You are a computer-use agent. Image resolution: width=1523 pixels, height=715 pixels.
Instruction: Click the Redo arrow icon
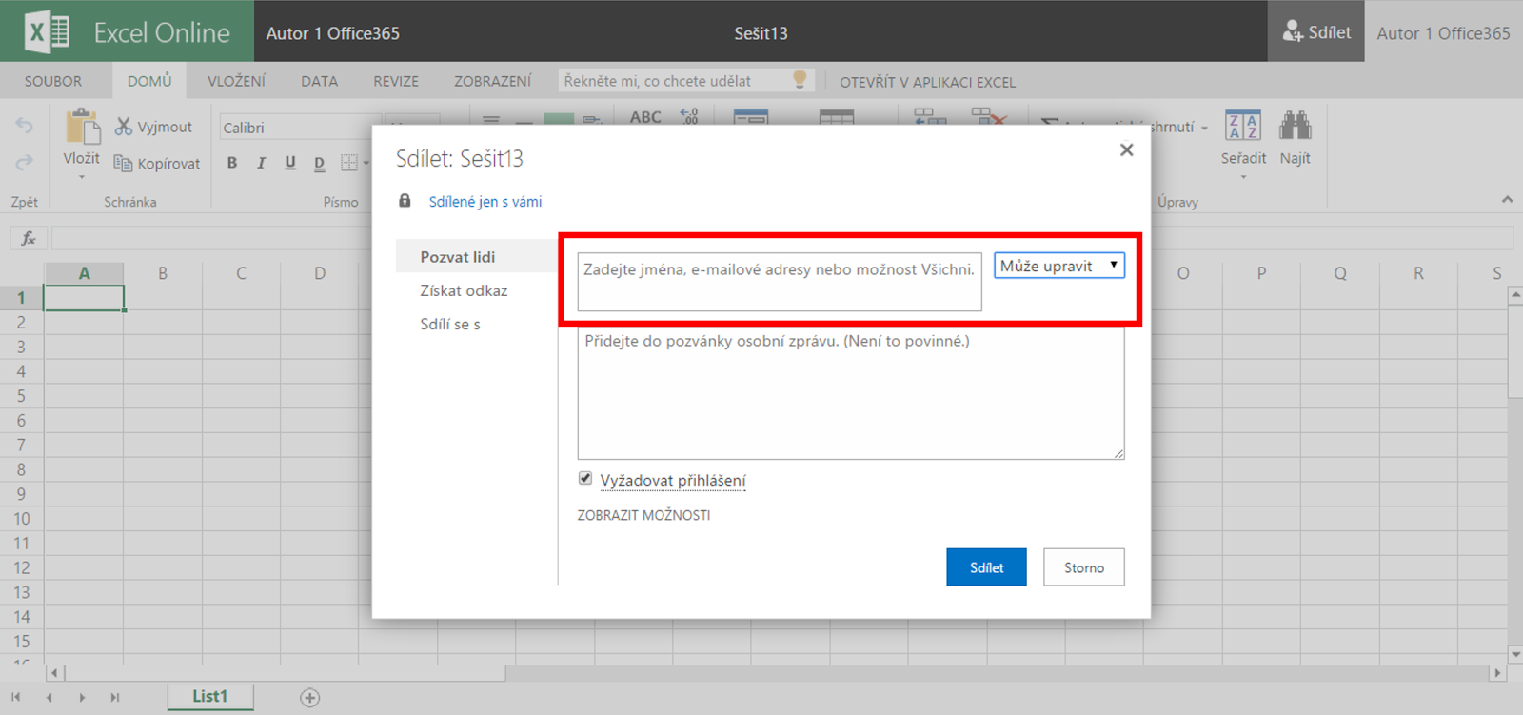click(x=24, y=163)
